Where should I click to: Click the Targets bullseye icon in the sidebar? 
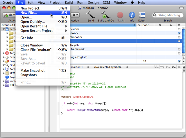[7, 53]
